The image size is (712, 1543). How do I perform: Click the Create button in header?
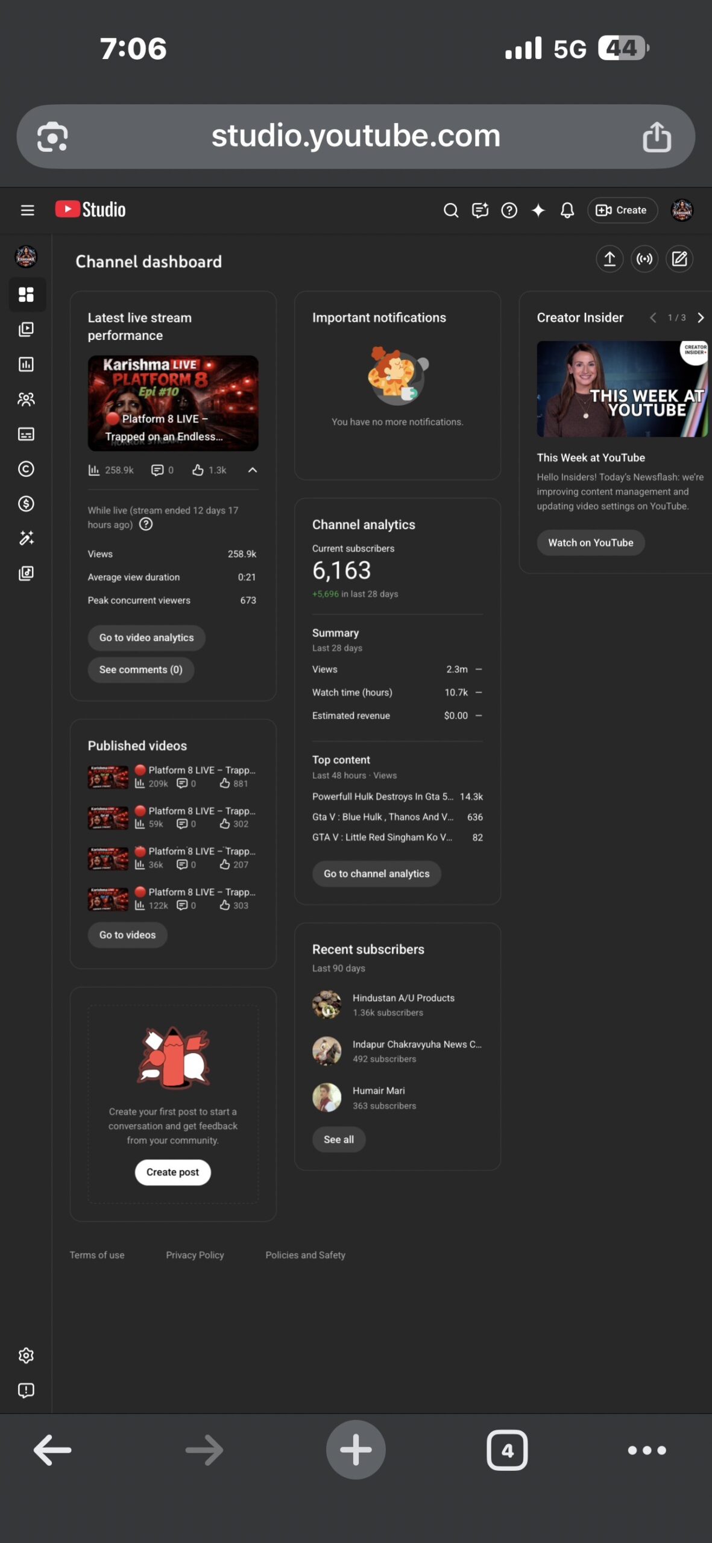tap(622, 210)
